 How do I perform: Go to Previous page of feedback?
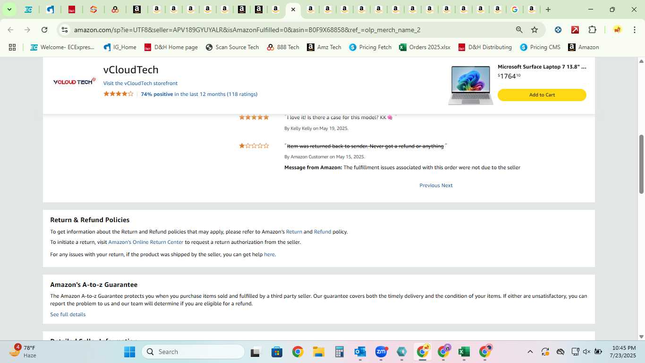430,185
